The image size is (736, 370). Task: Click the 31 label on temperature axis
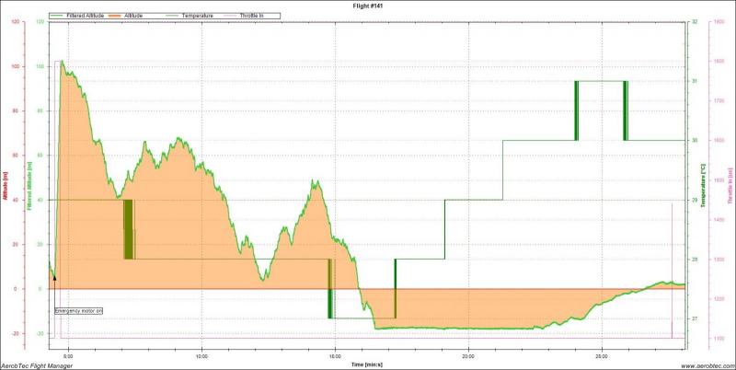tap(695, 81)
